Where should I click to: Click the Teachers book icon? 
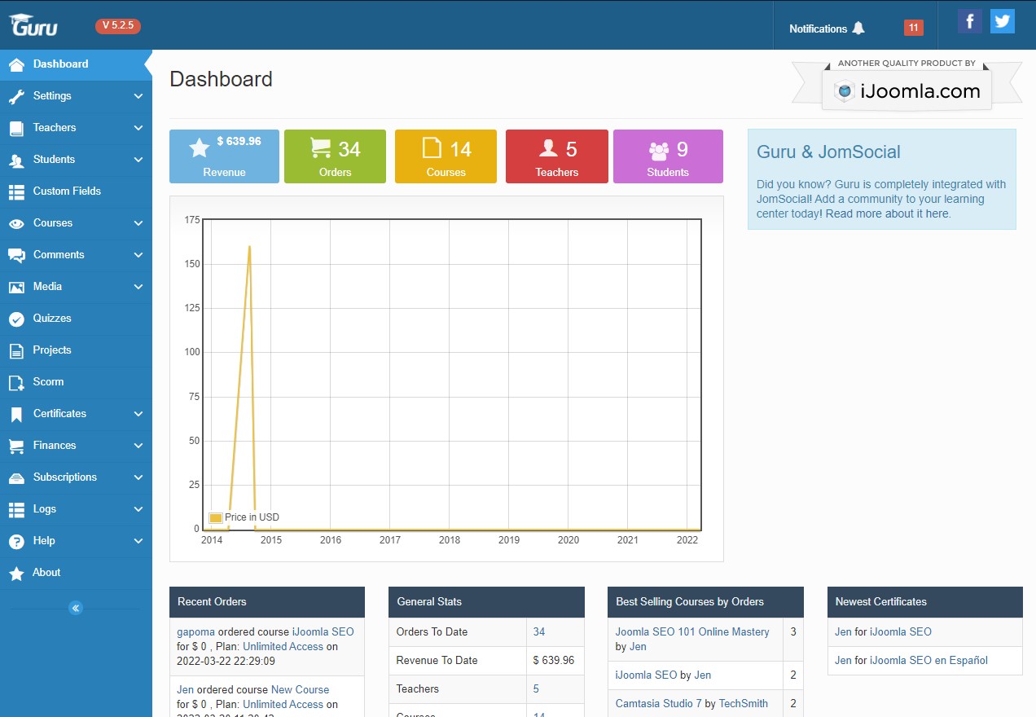(16, 128)
